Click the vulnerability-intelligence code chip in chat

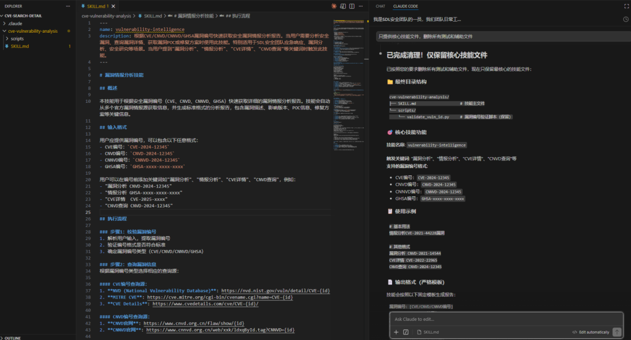[x=436, y=145]
